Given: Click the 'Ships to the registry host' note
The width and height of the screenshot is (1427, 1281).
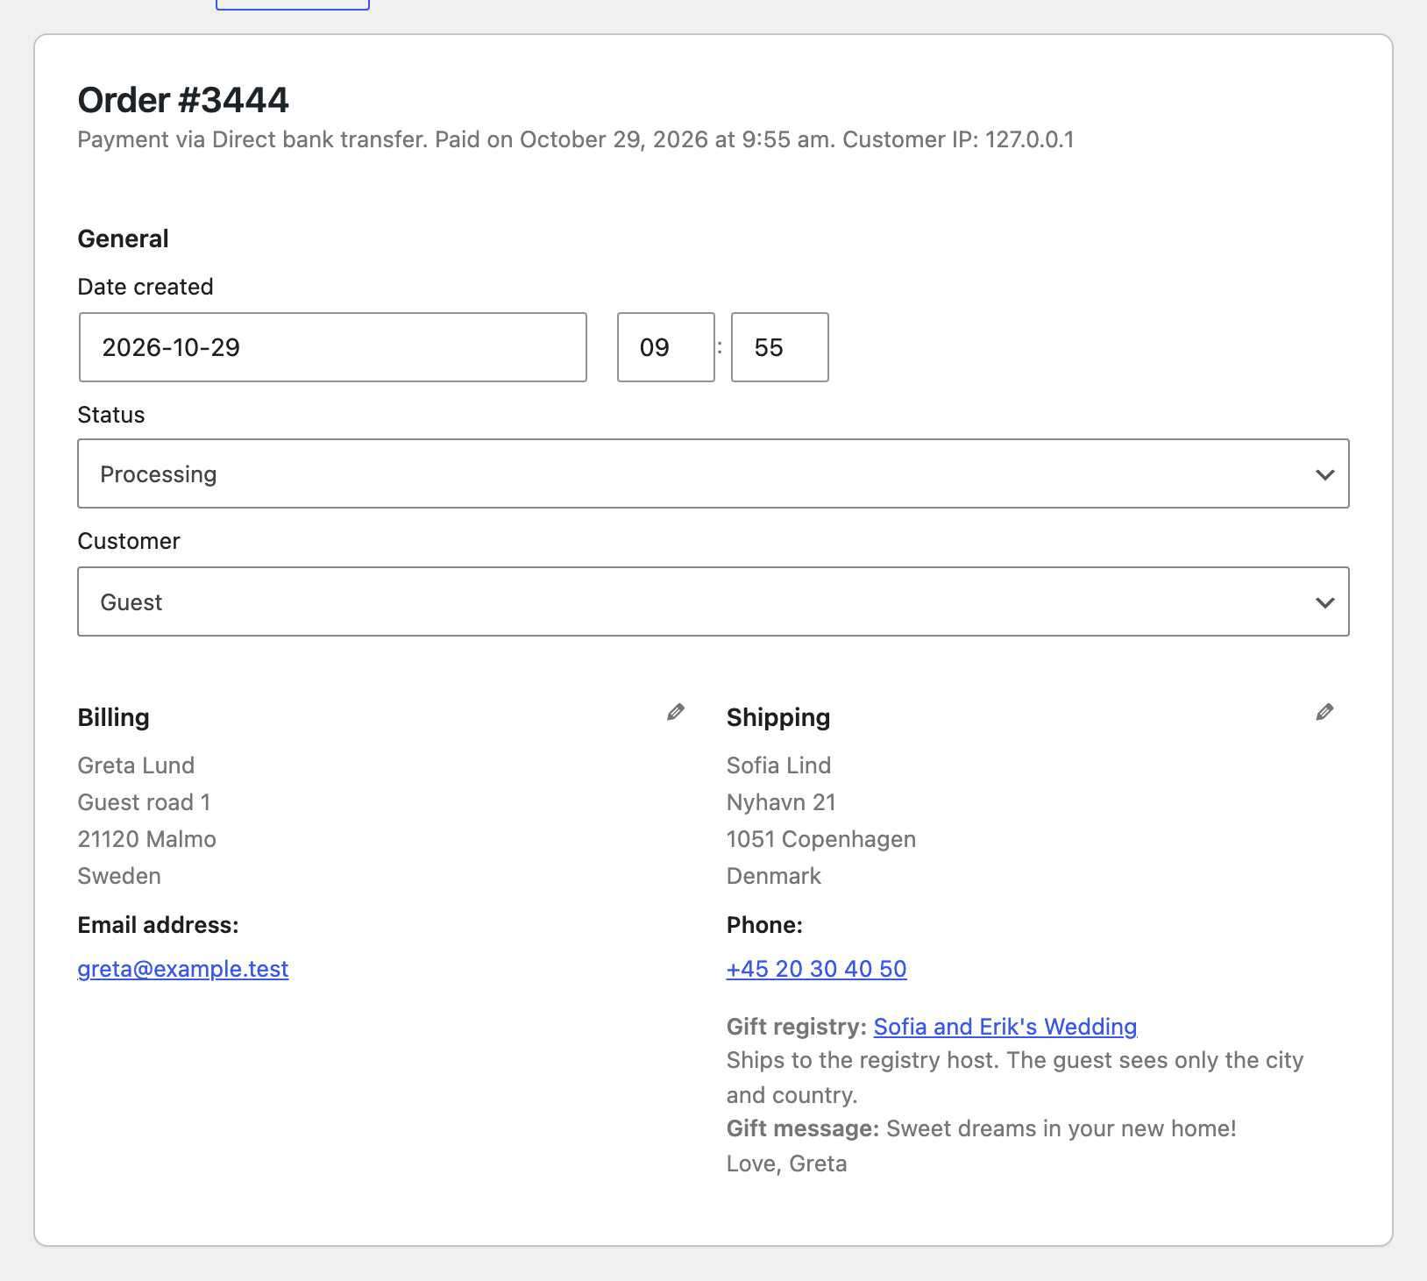Looking at the screenshot, I should [1015, 1078].
